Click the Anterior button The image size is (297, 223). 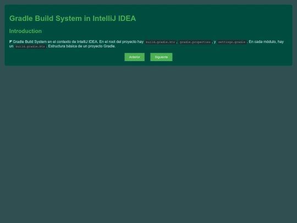(135, 57)
